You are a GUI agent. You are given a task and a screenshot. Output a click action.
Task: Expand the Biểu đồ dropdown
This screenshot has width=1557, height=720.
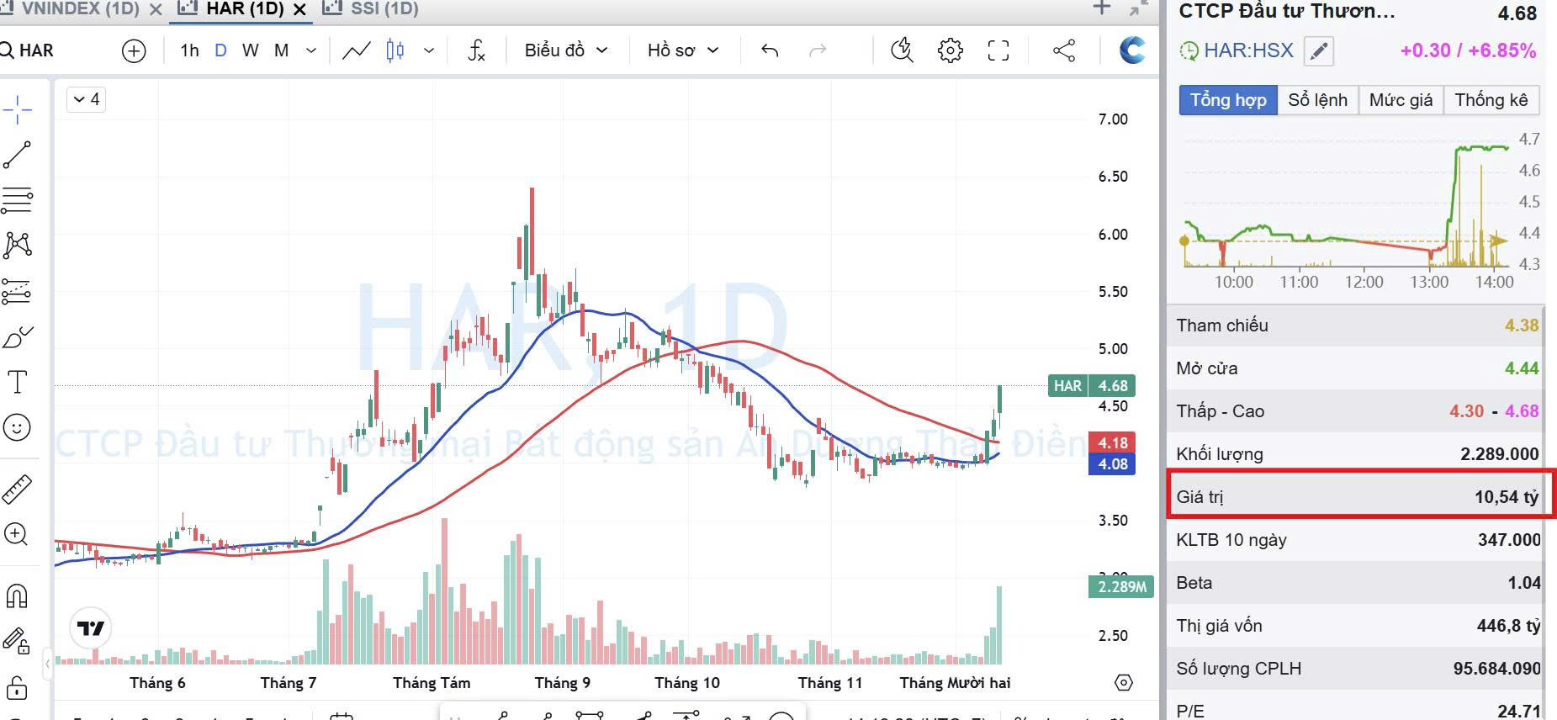coord(565,50)
